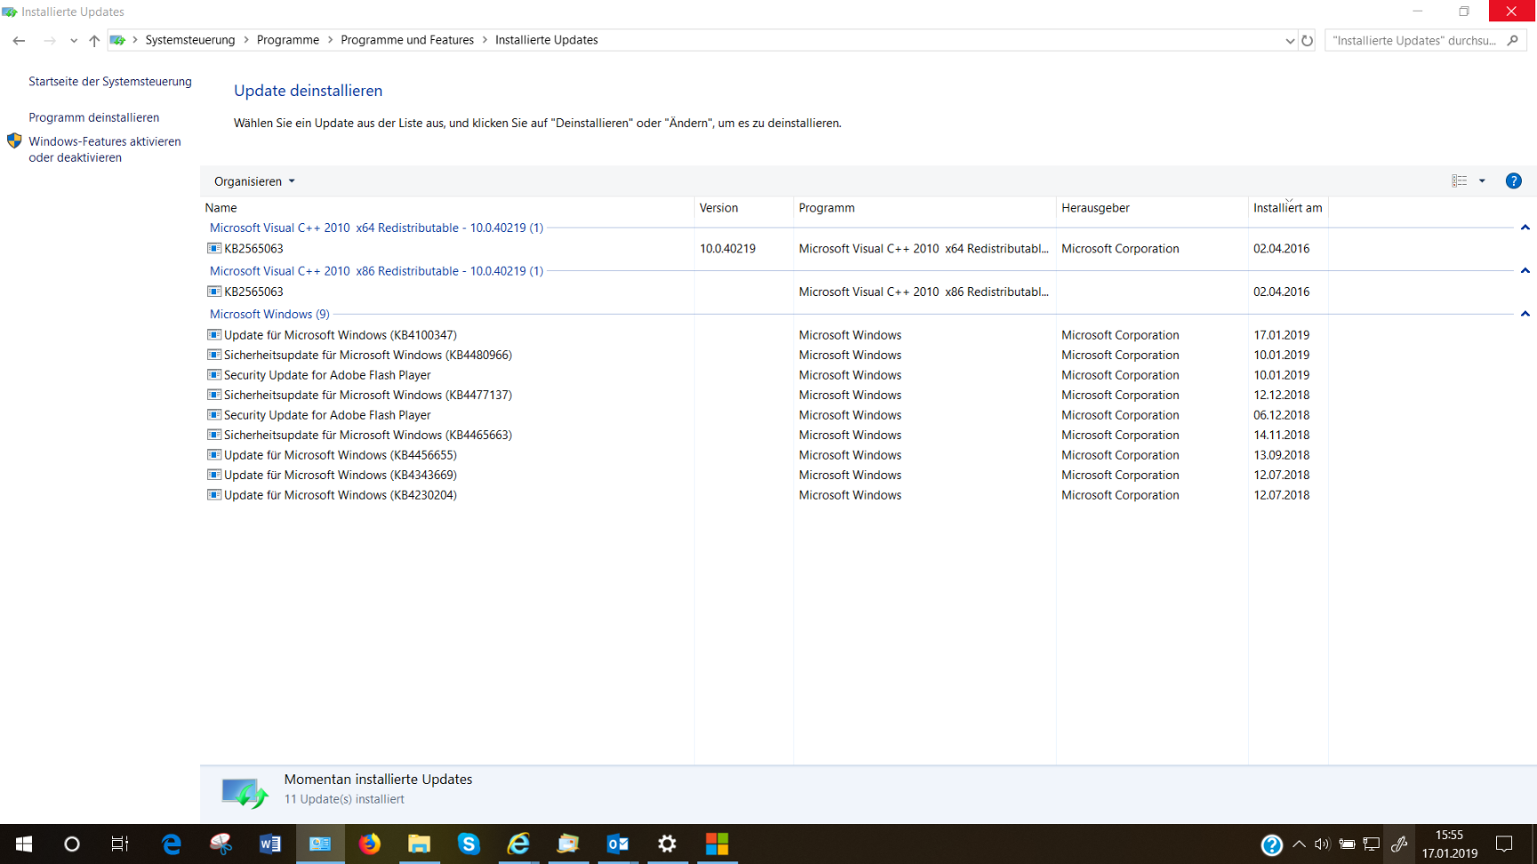Open the additional view options arrow

pos(1482,180)
